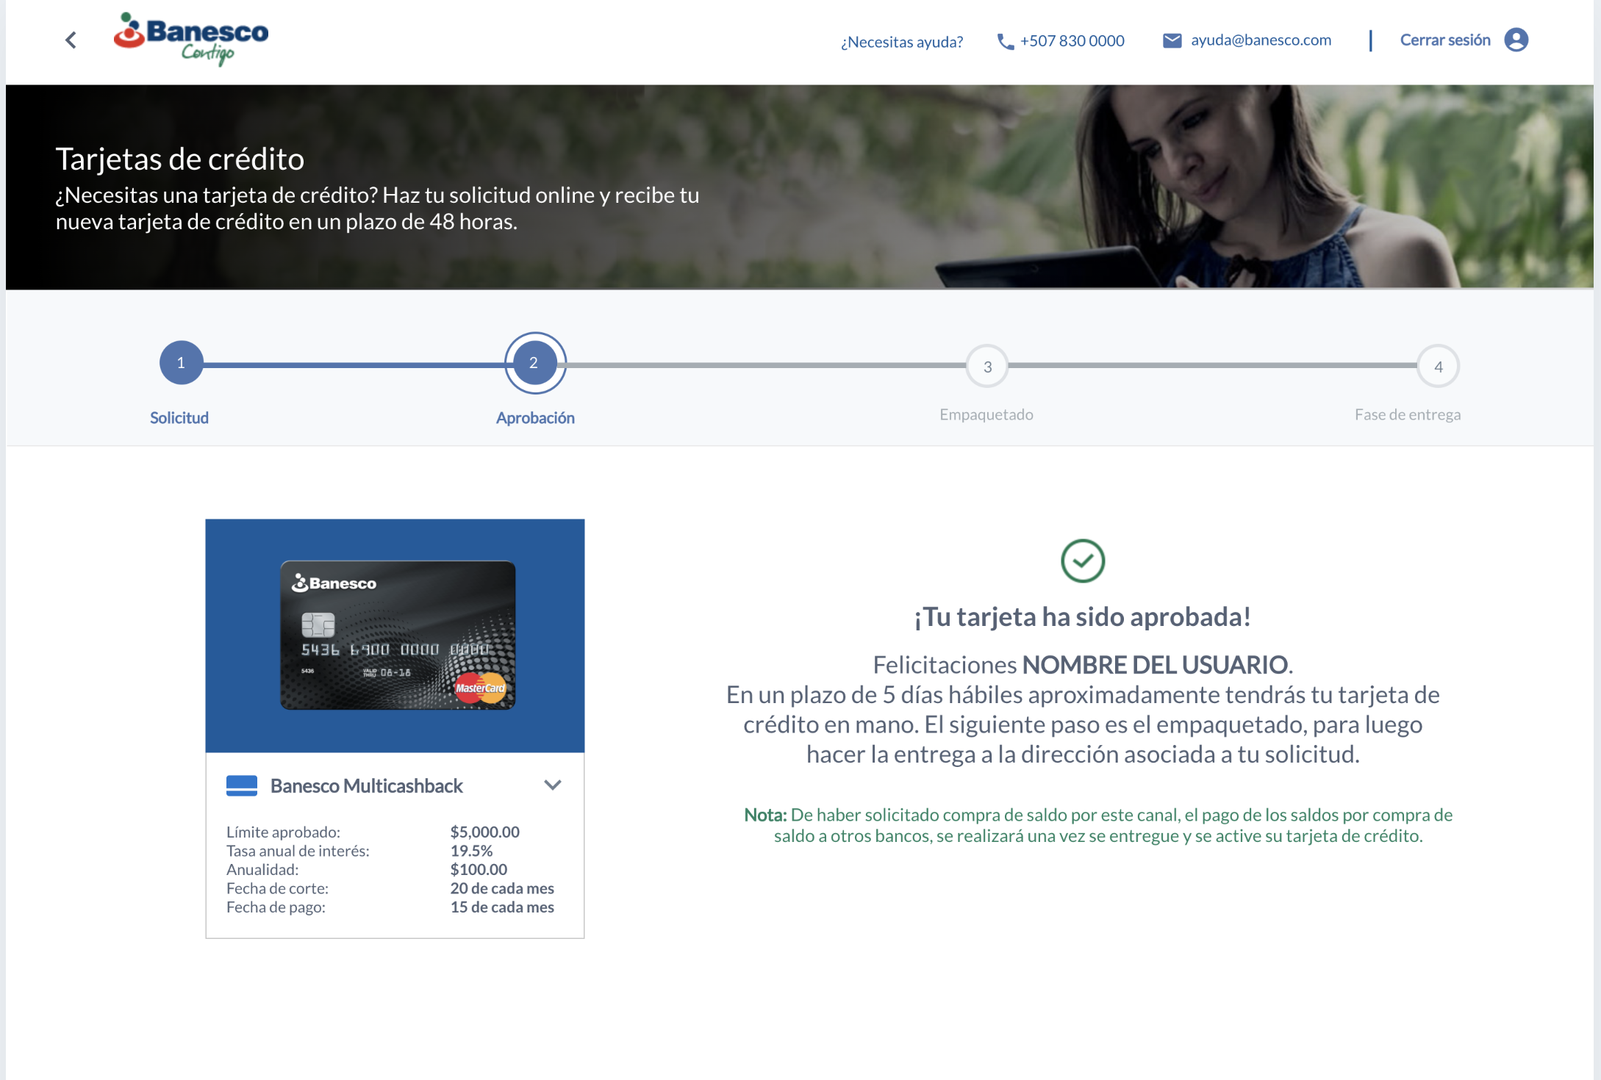
Task: Click the MasterCard logo on card
Action: (x=480, y=688)
